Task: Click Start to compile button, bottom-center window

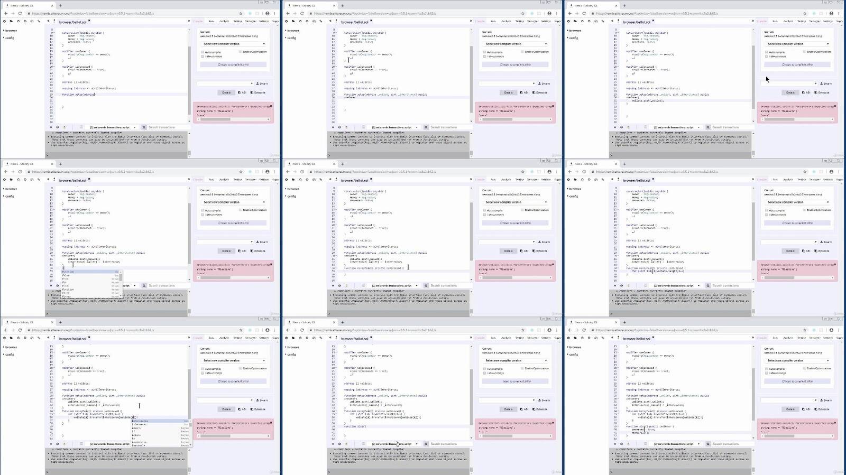Action: [516, 381]
